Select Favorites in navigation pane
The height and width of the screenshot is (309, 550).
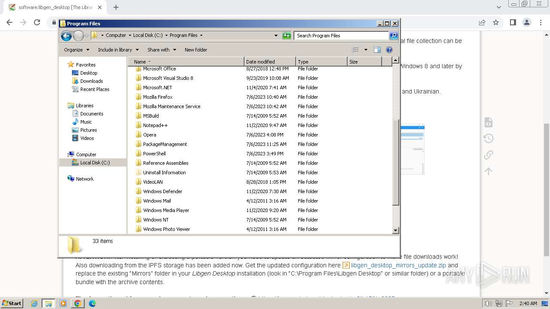86,65
